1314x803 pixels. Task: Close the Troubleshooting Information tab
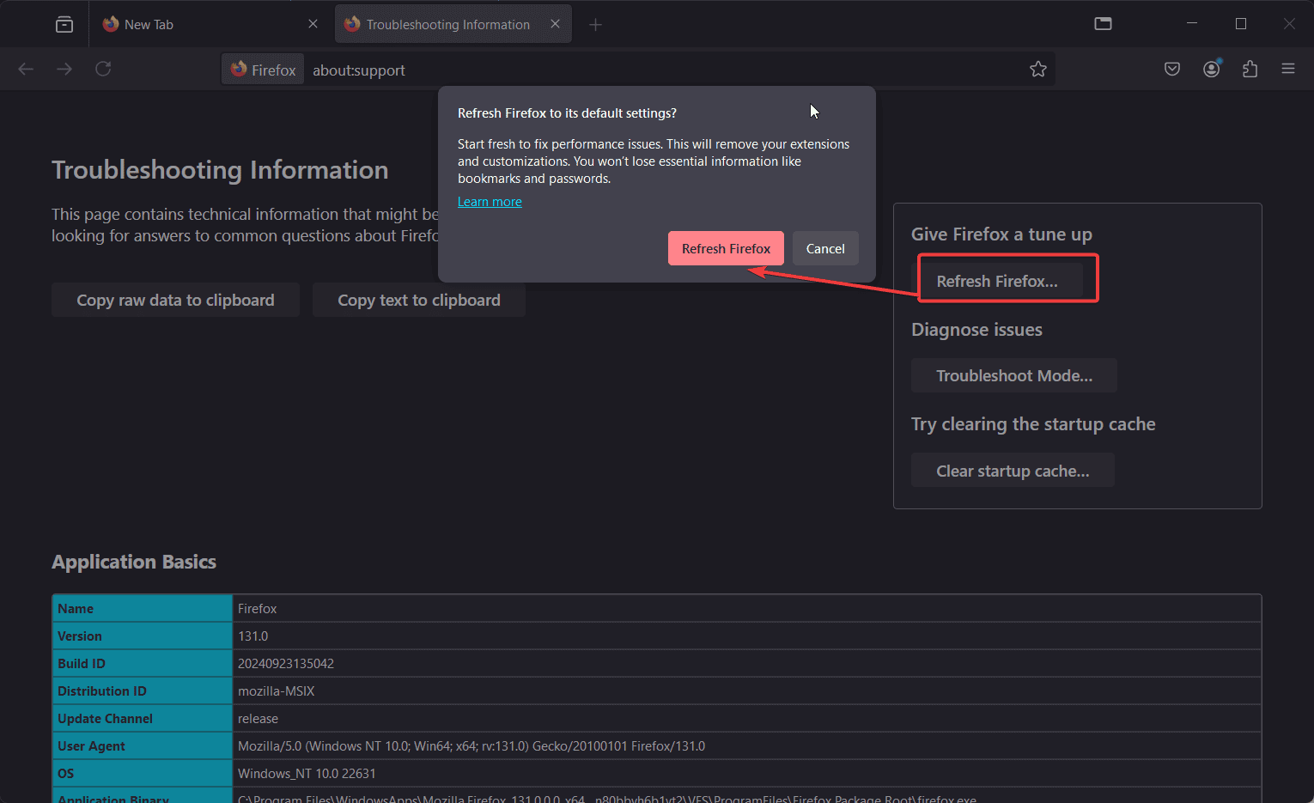tap(556, 24)
